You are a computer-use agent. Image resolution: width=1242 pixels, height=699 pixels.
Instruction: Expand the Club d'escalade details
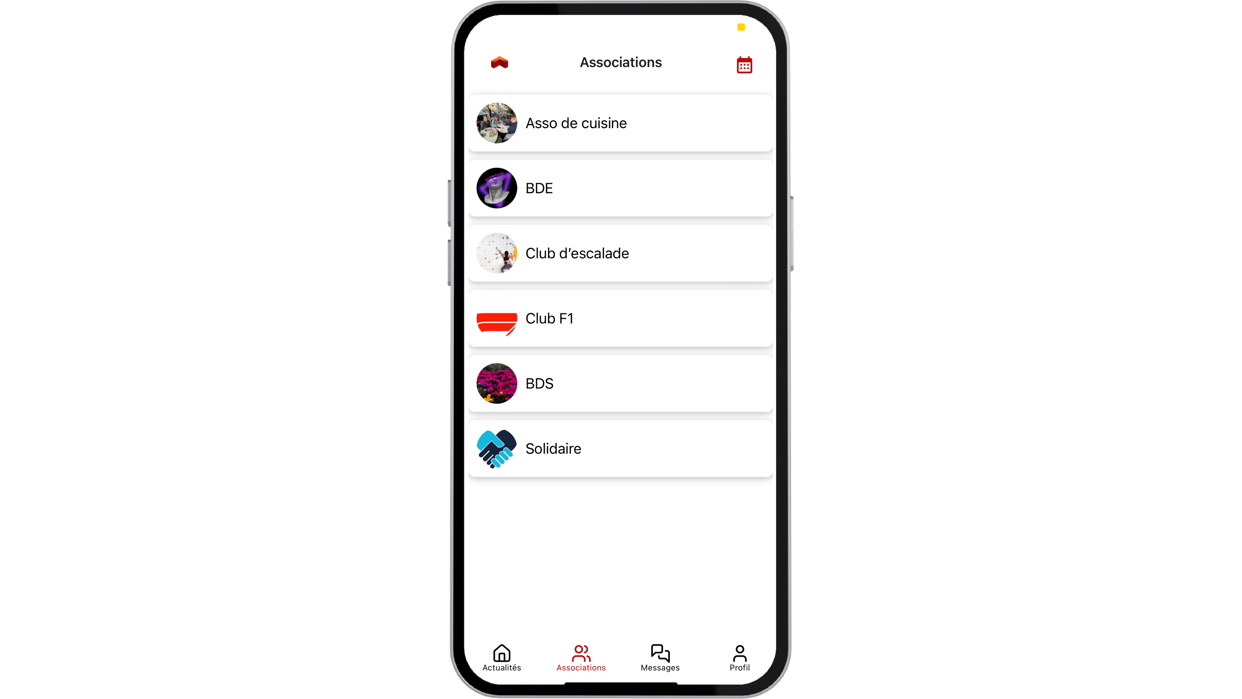coord(620,253)
